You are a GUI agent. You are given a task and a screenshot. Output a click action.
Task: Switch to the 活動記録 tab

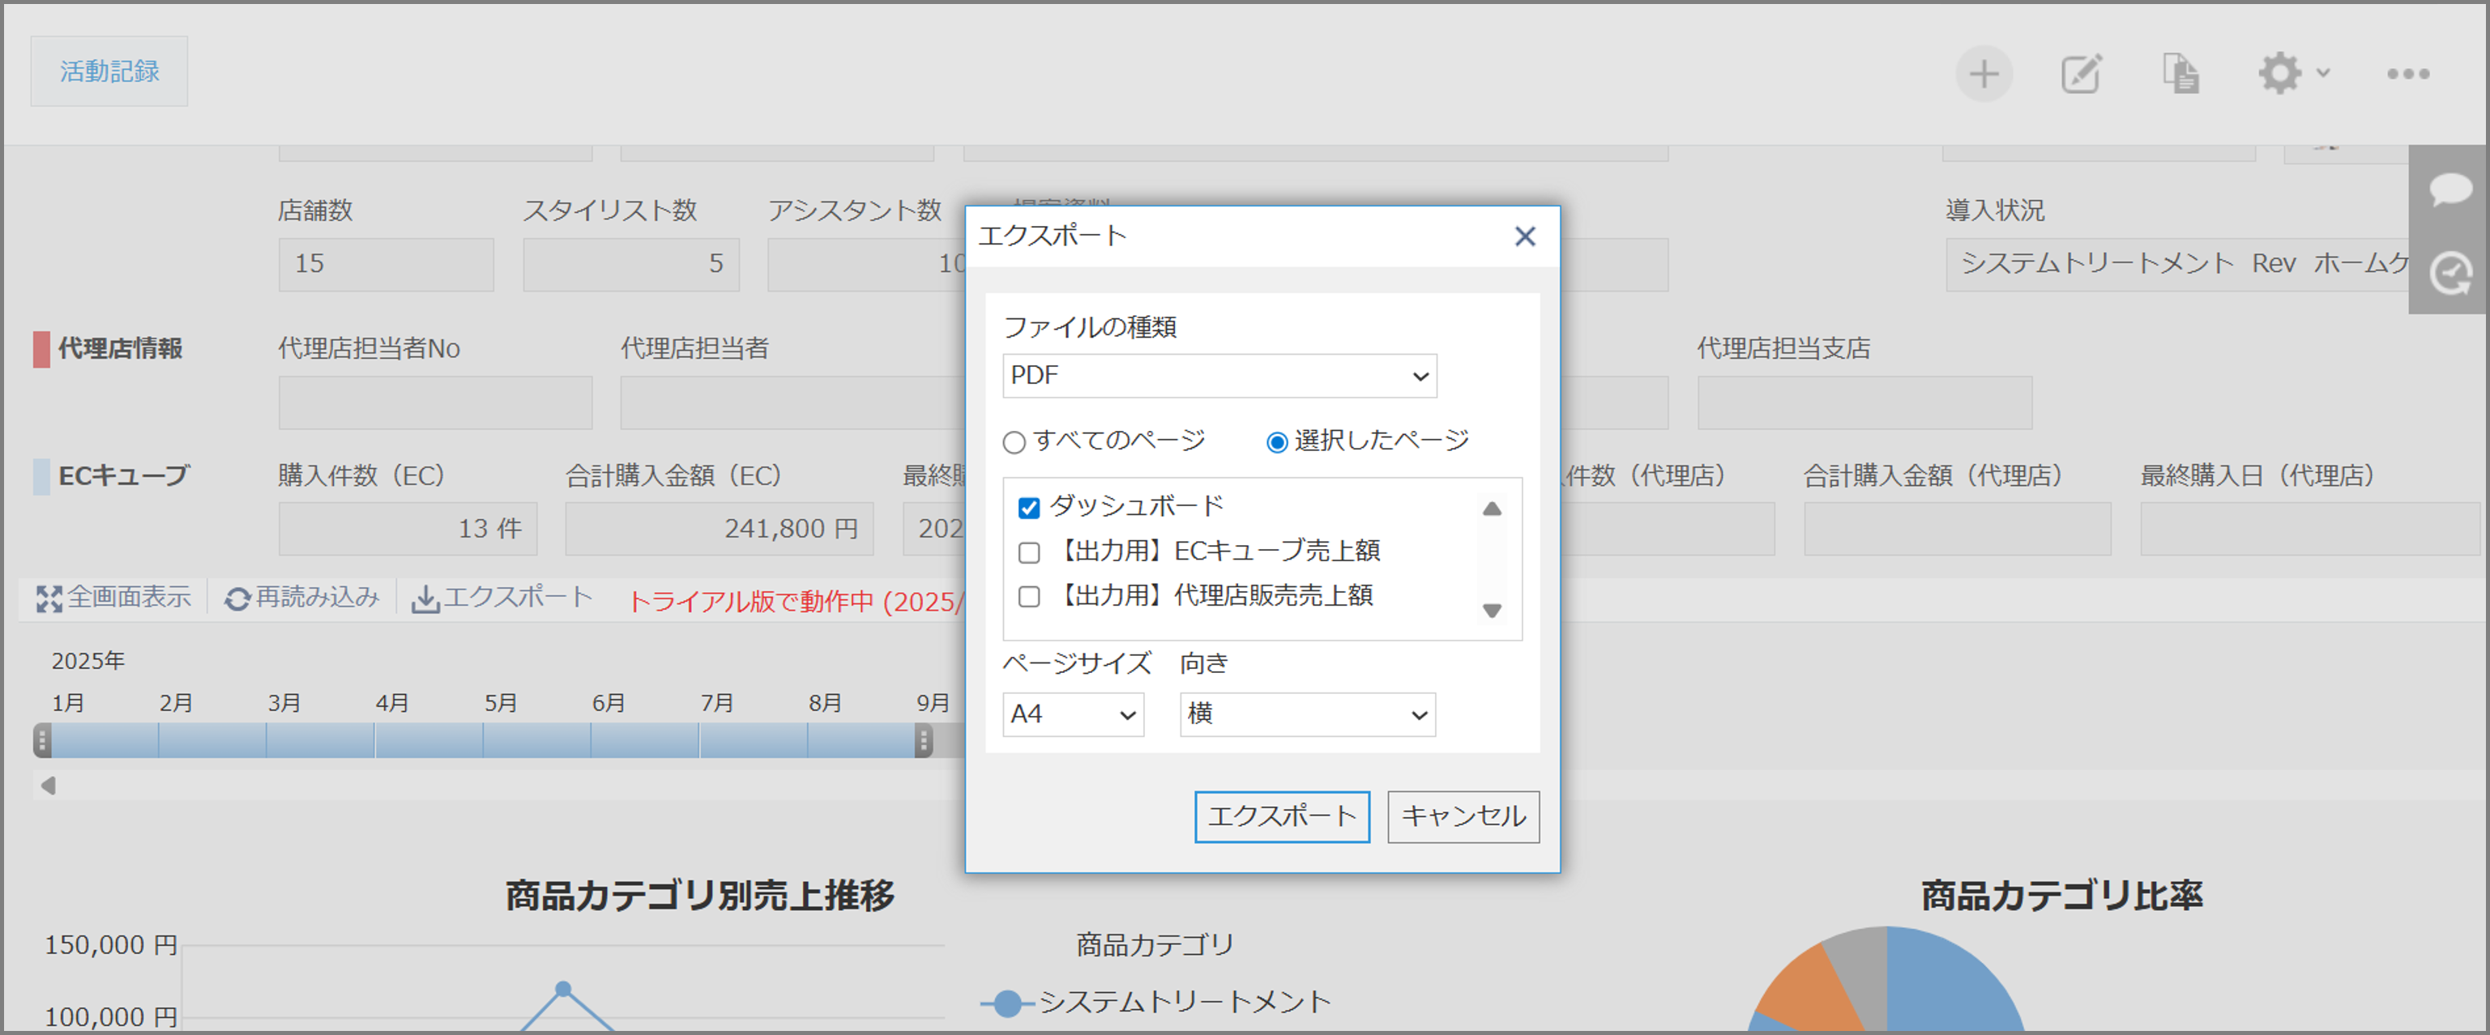[109, 70]
